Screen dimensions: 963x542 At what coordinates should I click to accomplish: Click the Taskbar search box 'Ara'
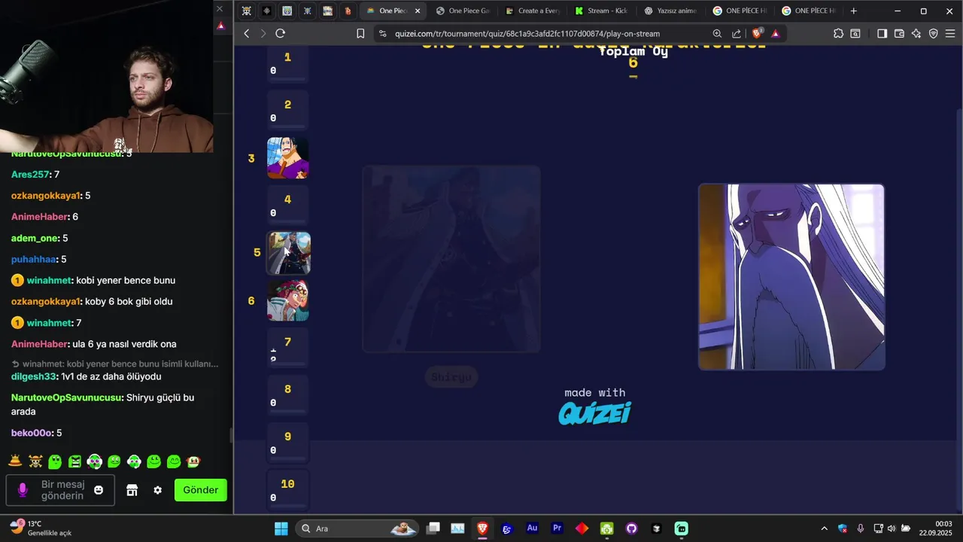pos(358,528)
